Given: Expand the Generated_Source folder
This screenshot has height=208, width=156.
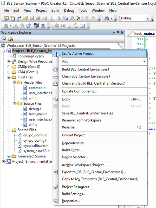Looking at the screenshot, I should click(9, 156).
